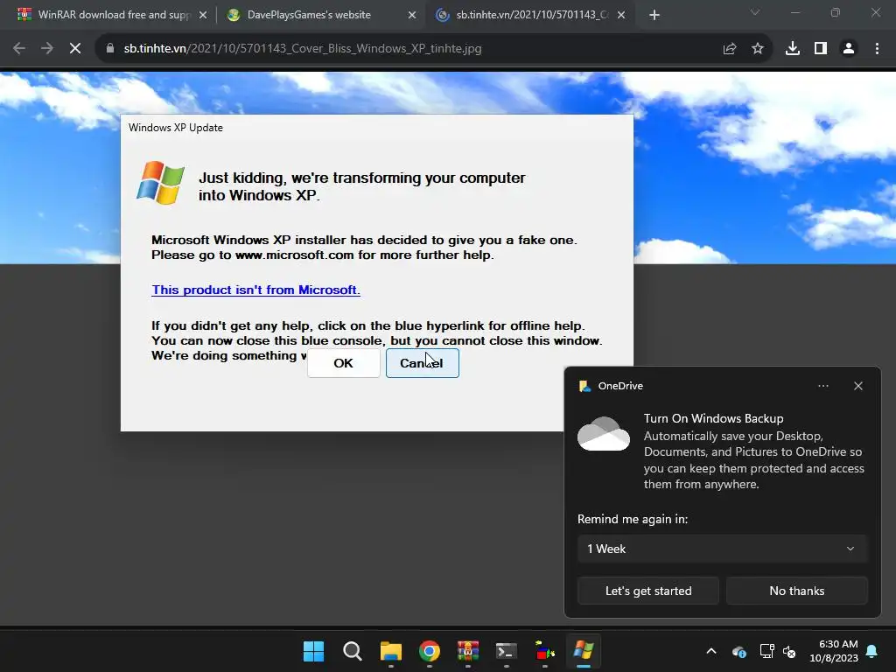Toggle the Chrome side panel
This screenshot has height=672, width=896.
point(821,49)
